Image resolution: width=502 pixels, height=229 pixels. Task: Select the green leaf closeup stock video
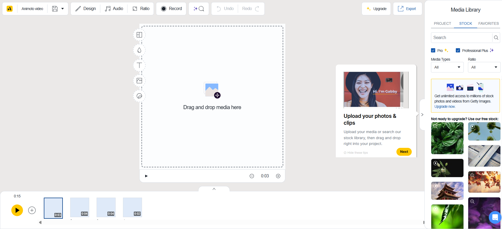[447, 217]
